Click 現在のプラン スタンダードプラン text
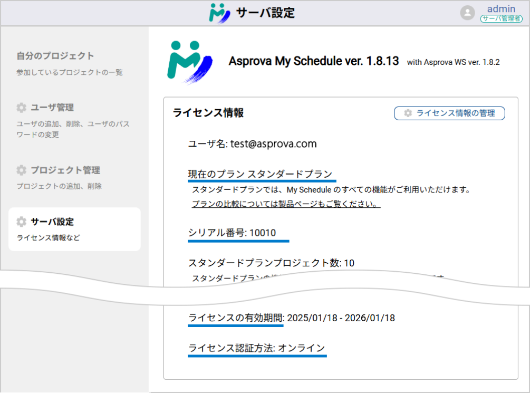Image resolution: width=530 pixels, height=393 pixels. point(261,174)
